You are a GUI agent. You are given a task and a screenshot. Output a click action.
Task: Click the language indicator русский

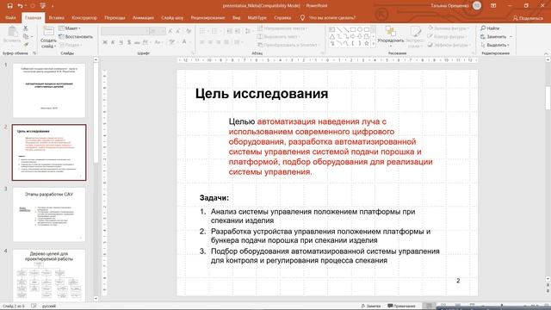point(49,307)
